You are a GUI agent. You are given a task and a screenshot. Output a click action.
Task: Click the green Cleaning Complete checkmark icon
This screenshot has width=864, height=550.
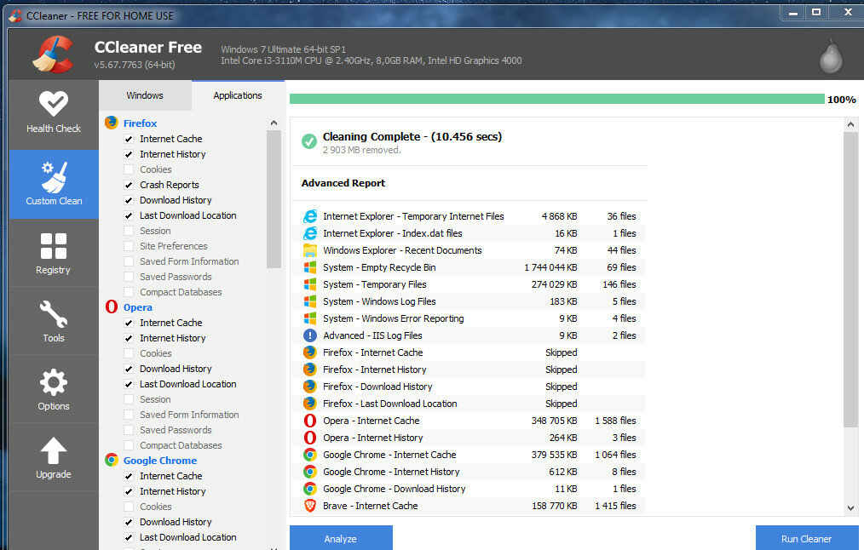[x=309, y=141]
